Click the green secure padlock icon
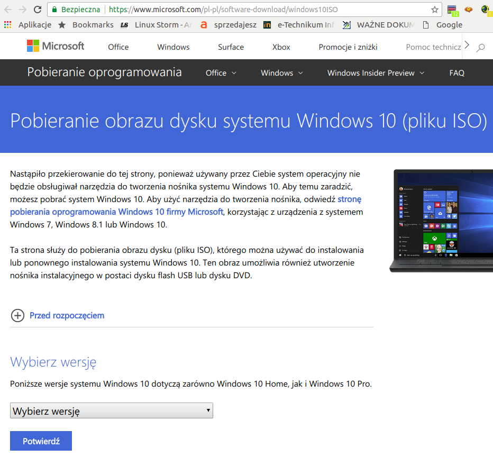This screenshot has width=493, height=457. 54,10
